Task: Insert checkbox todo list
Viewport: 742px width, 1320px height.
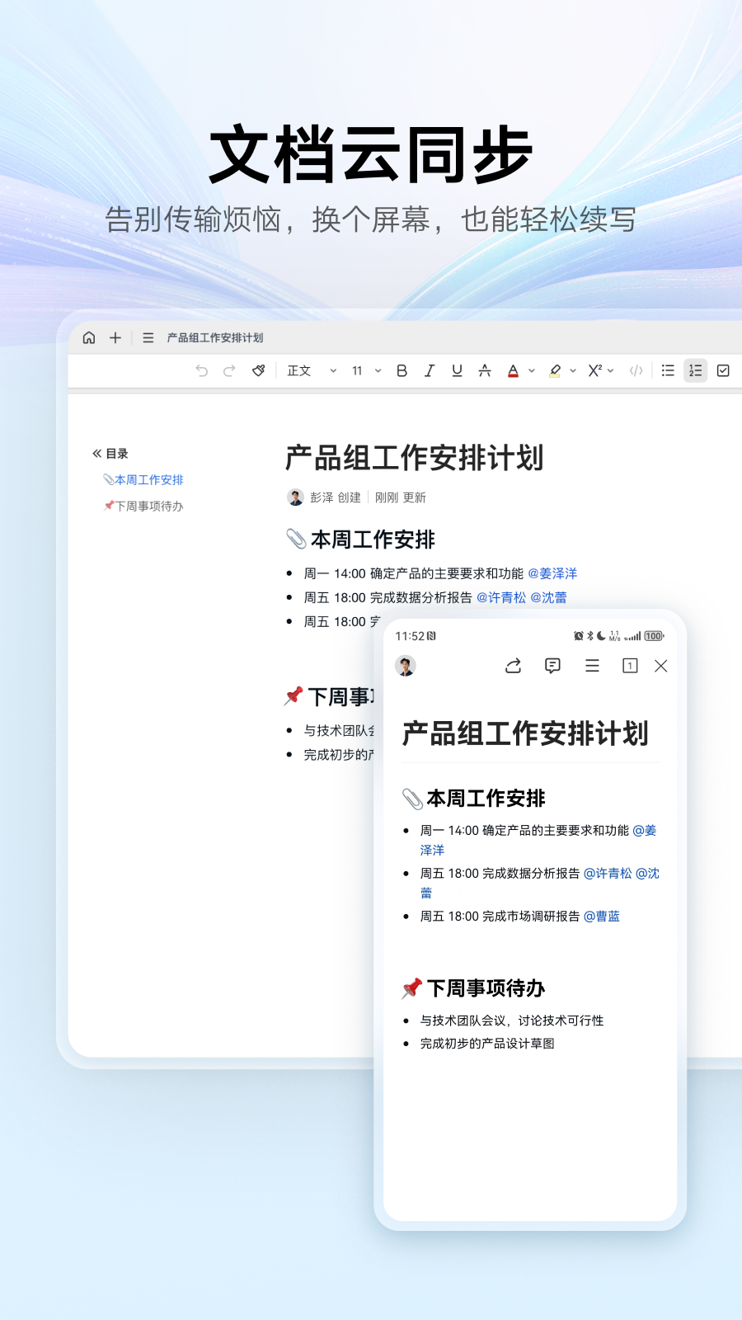Action: tap(723, 371)
